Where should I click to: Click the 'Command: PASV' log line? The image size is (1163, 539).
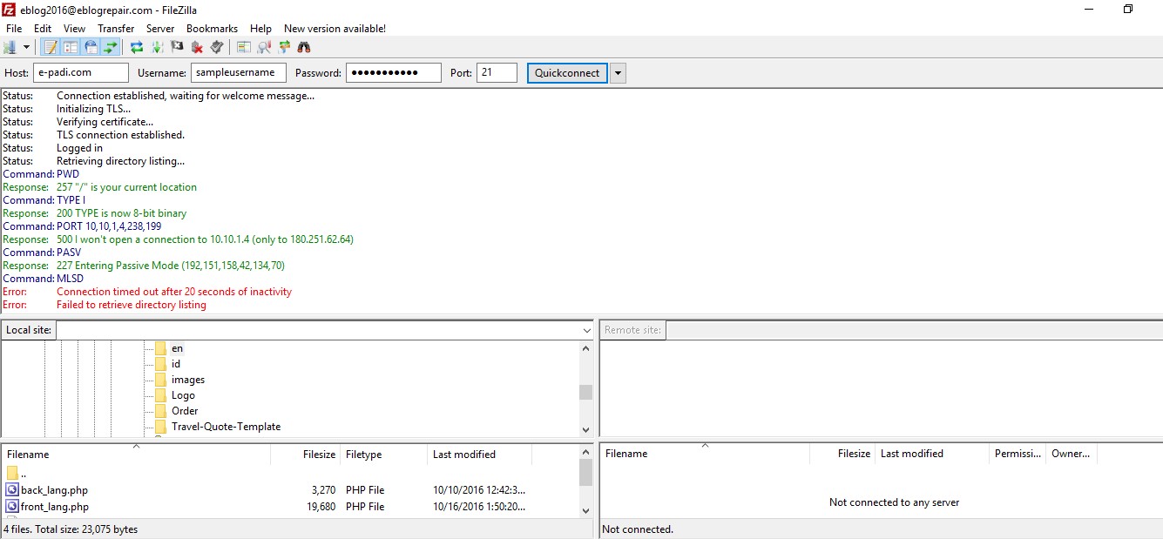[x=42, y=253]
